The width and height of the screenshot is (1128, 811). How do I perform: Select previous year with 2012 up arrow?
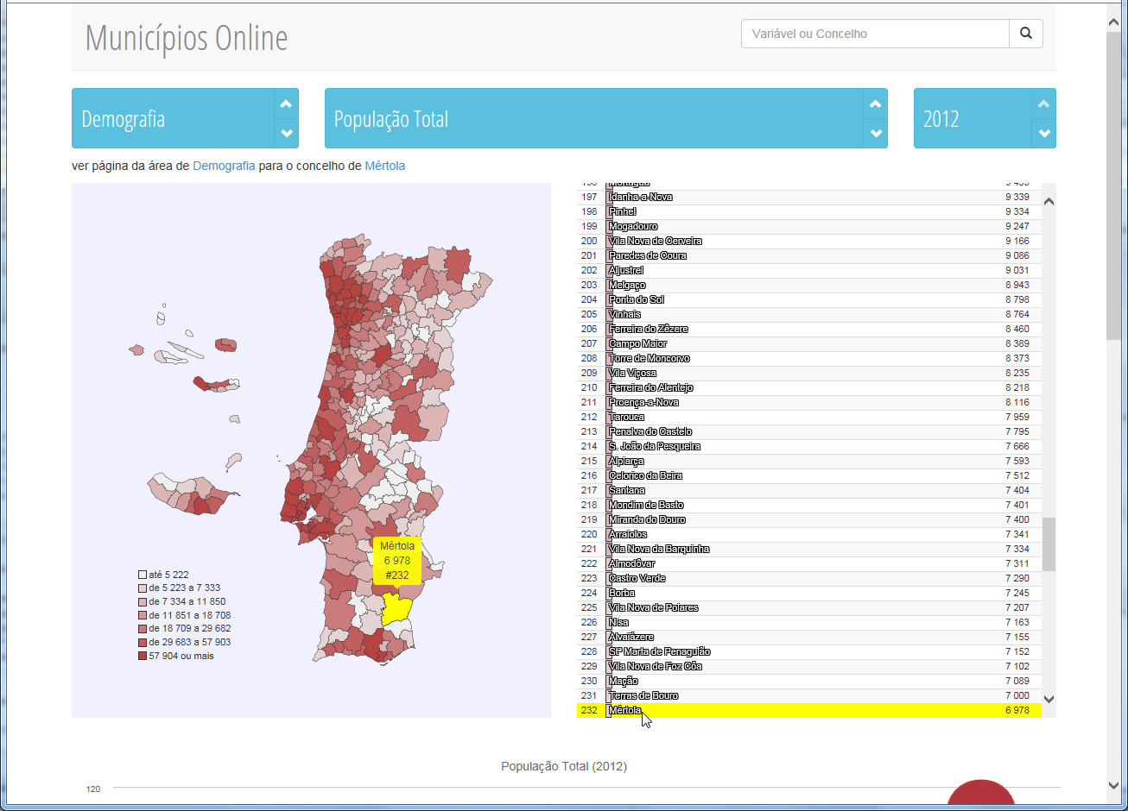click(x=1043, y=104)
